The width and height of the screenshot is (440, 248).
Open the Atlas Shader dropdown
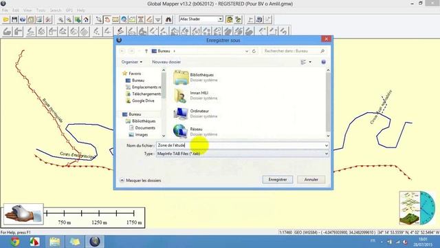click(x=221, y=19)
